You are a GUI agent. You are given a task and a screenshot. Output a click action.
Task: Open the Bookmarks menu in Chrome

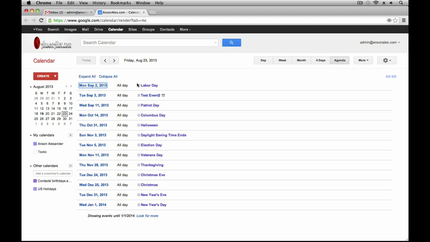click(121, 3)
